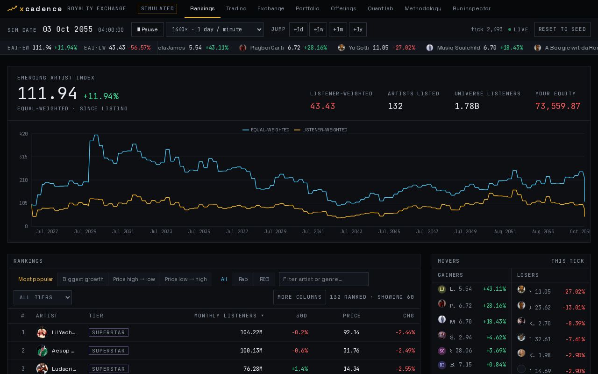Click the avatar beside 2.70 in Losers
Screen dimensions: 598x374
[x=521, y=321]
